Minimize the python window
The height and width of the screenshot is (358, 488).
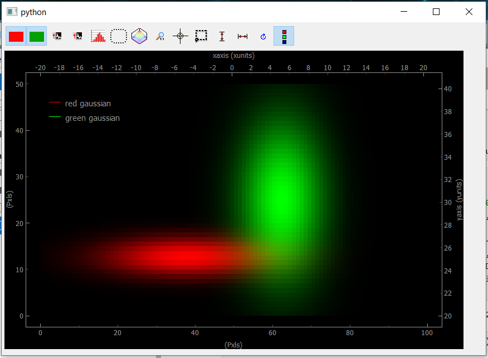pyautogui.click(x=404, y=12)
